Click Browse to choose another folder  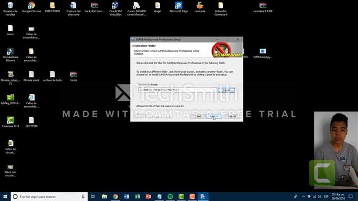click(x=227, y=90)
